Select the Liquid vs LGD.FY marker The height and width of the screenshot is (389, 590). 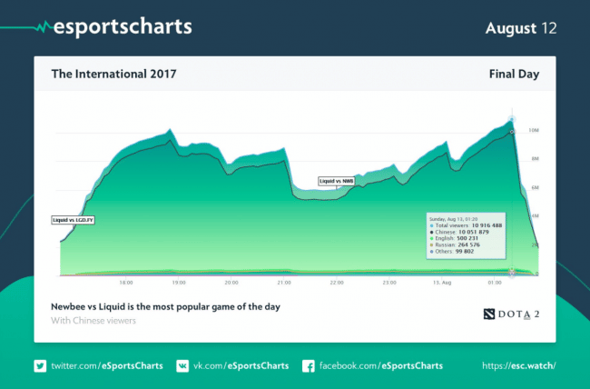pyautogui.click(x=74, y=220)
